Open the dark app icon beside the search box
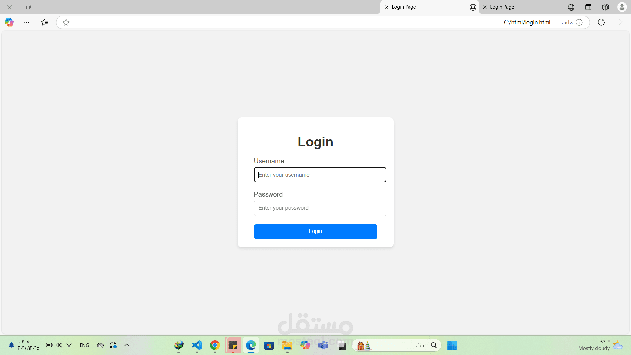Viewport: 631px width, 355px height. (342, 346)
